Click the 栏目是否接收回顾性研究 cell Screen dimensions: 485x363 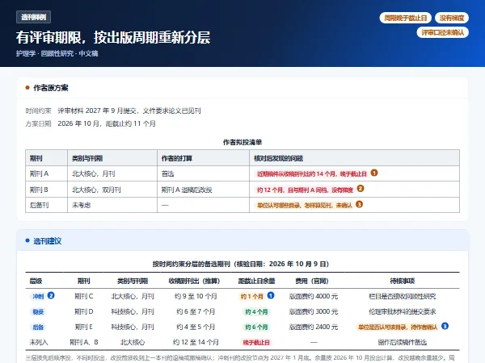tap(402, 296)
